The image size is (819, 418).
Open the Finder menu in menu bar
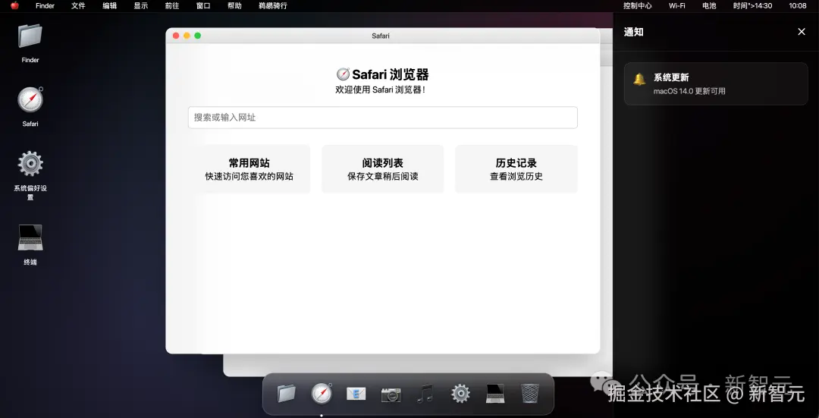coord(45,6)
